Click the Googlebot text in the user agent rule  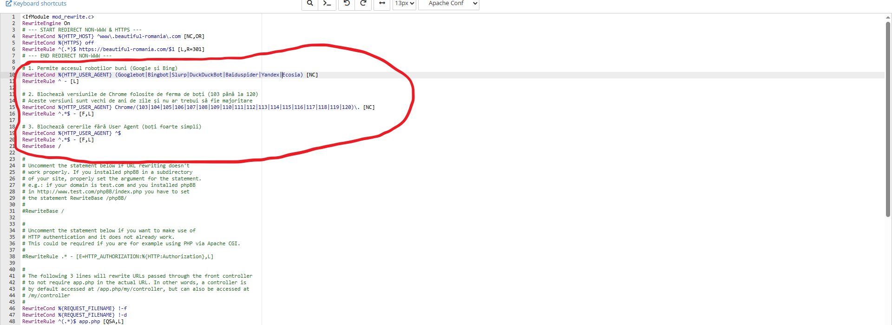(131, 75)
